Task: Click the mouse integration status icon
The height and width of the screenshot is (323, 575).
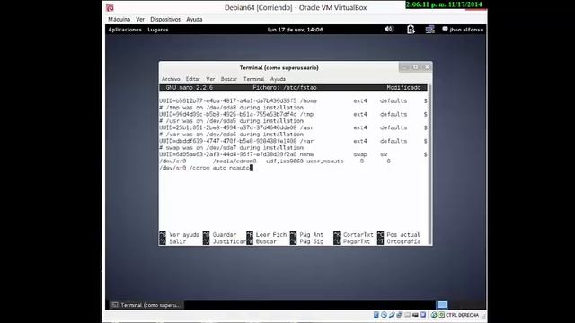Action: [x=433, y=315]
